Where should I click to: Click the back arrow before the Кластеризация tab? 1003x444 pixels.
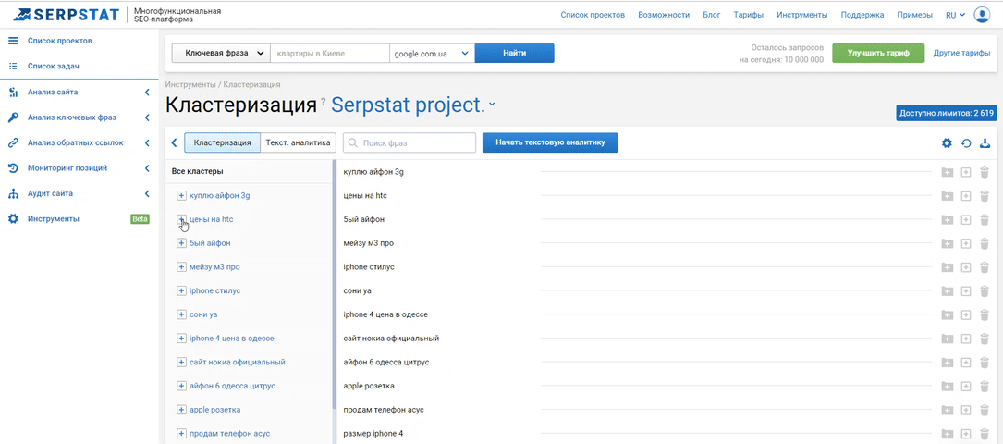[174, 142]
